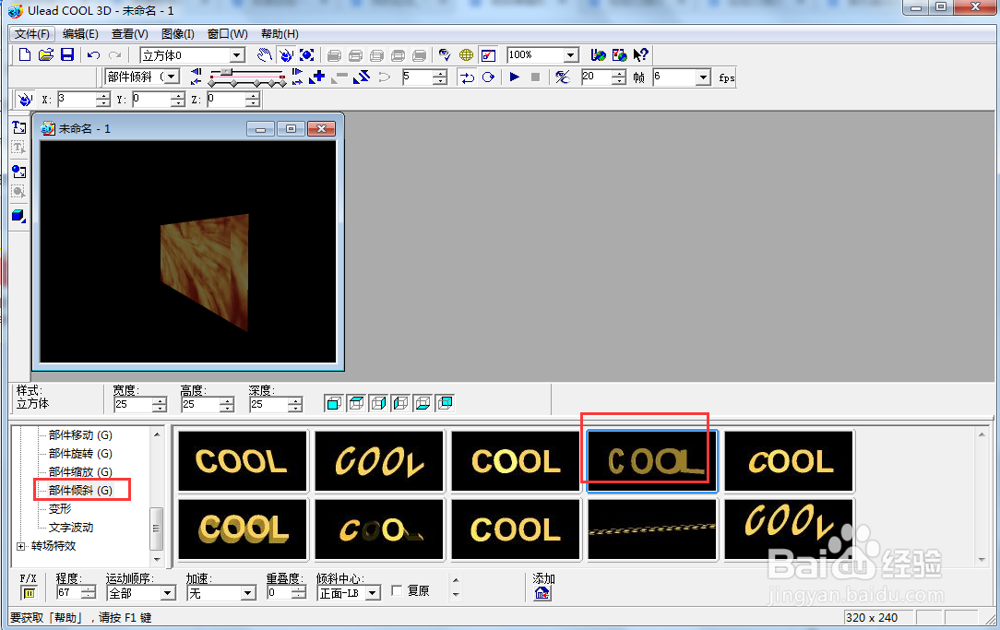Toggle loop animation mode
1000x630 pixels.
(x=489, y=77)
